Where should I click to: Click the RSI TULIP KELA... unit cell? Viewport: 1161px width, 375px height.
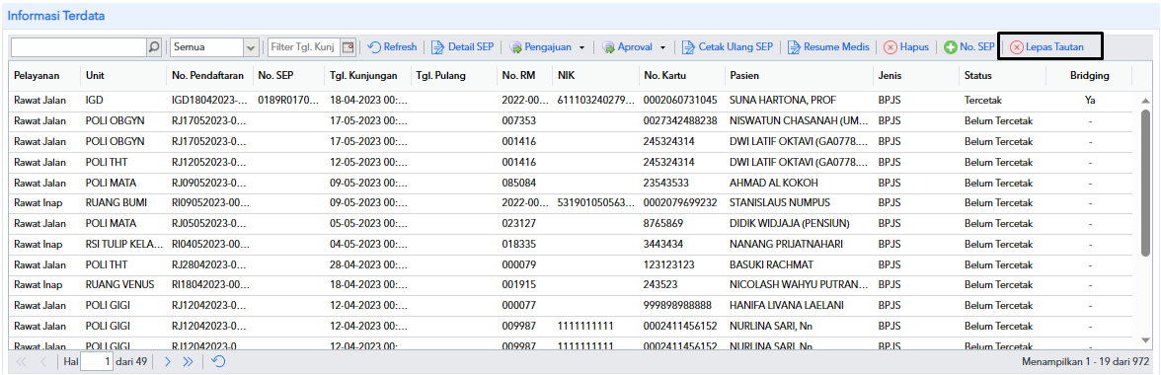point(122,244)
